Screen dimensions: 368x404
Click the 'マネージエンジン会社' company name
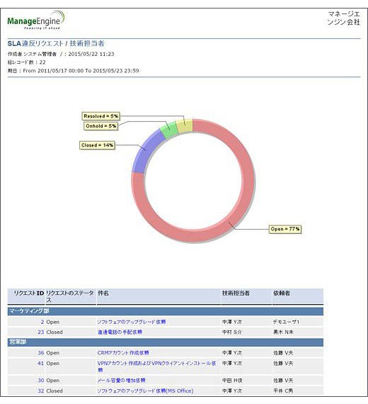click(343, 18)
